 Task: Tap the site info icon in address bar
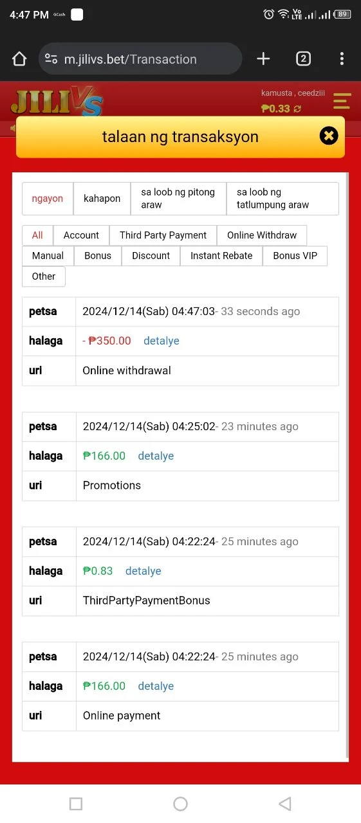point(51,59)
